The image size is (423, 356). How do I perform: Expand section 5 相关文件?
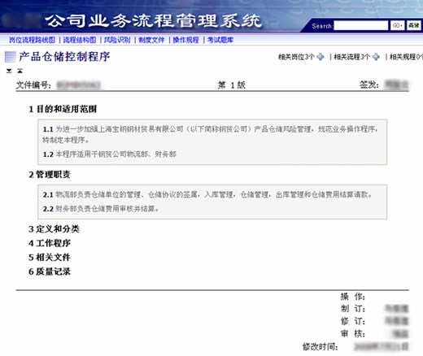pyautogui.click(x=50, y=258)
